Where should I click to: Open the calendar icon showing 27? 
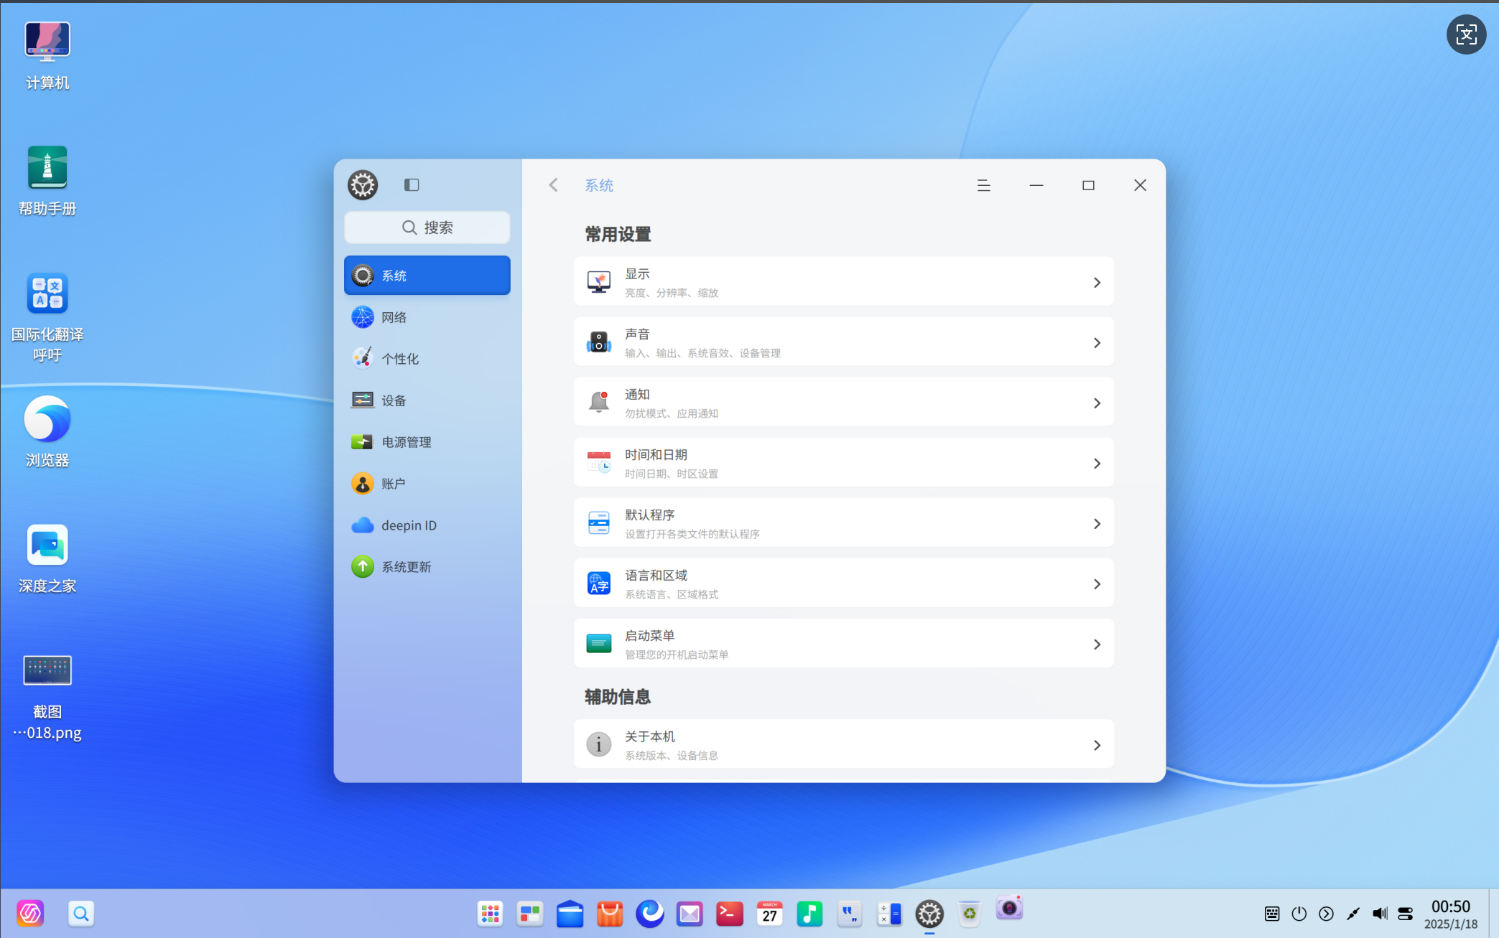coord(769,914)
